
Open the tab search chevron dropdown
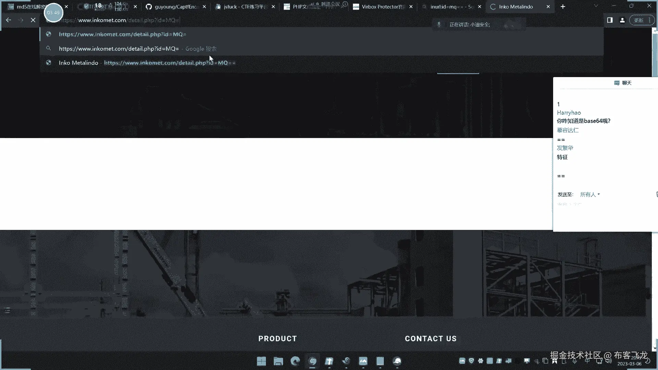click(596, 6)
